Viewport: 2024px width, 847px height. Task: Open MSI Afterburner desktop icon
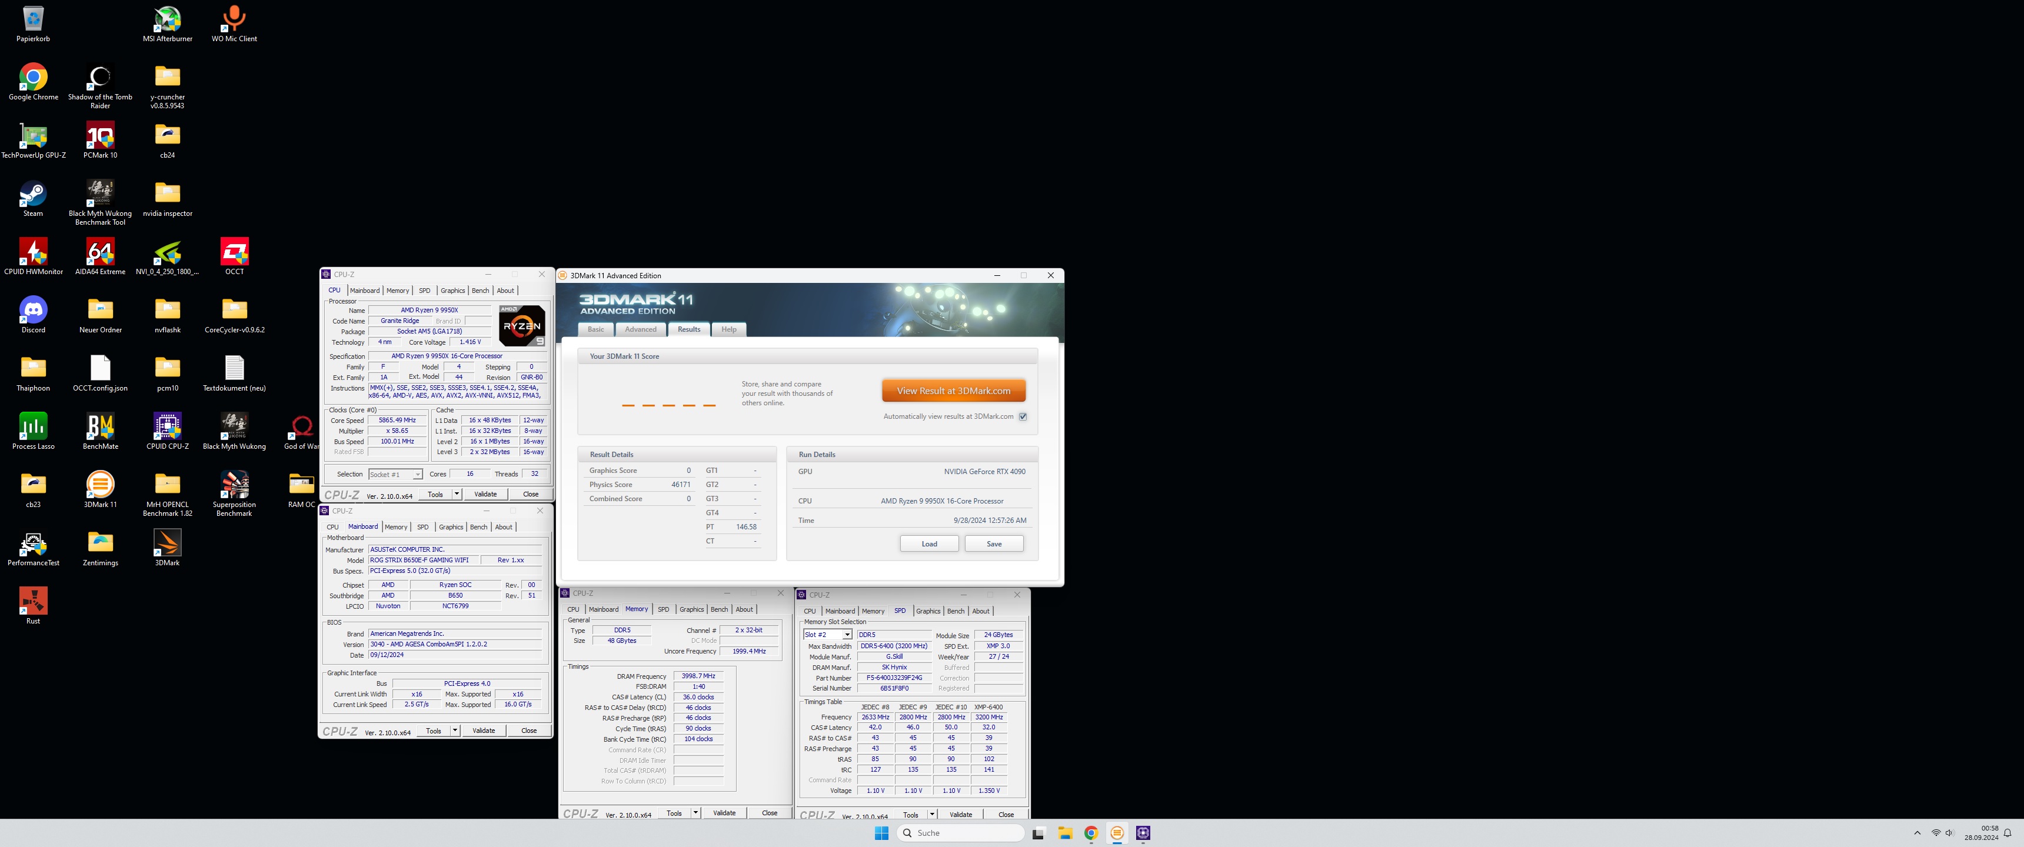[167, 24]
